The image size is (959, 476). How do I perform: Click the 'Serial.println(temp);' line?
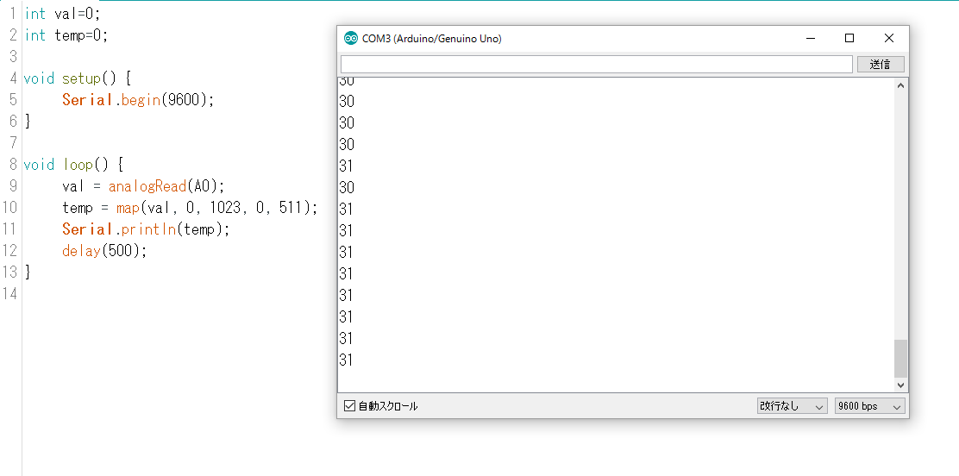(x=146, y=229)
